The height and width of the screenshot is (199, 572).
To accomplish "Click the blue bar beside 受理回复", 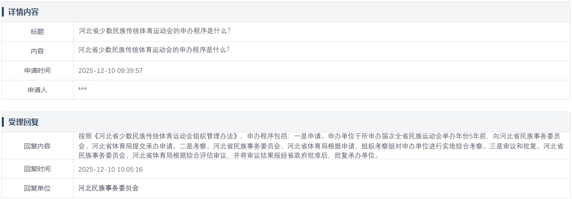I will point(3,122).
